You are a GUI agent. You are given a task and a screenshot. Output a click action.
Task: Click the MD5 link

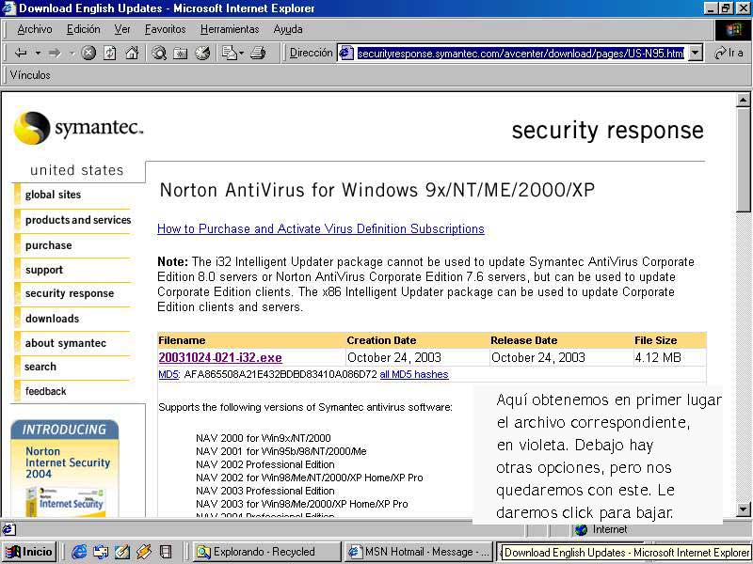click(168, 374)
